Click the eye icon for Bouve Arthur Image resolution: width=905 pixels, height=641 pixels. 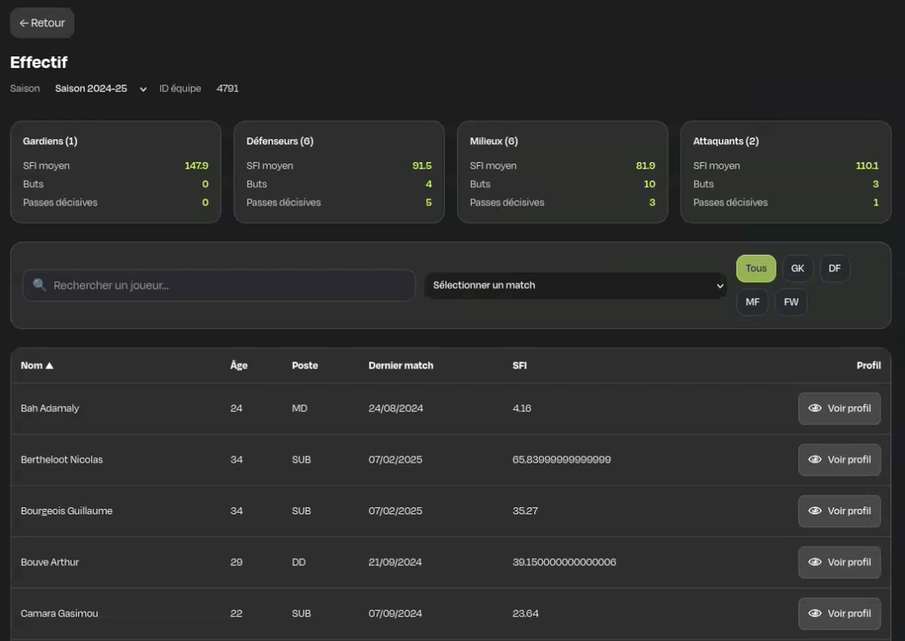coord(814,562)
